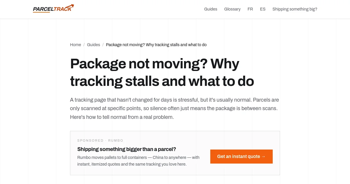Click the slash separator after Home
This screenshot has height=184, width=350.
tap(84, 45)
